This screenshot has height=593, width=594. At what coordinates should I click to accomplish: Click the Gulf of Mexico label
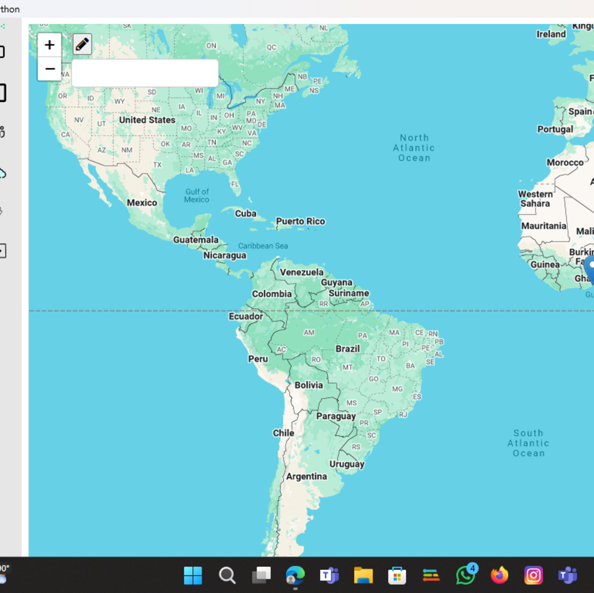point(197,195)
